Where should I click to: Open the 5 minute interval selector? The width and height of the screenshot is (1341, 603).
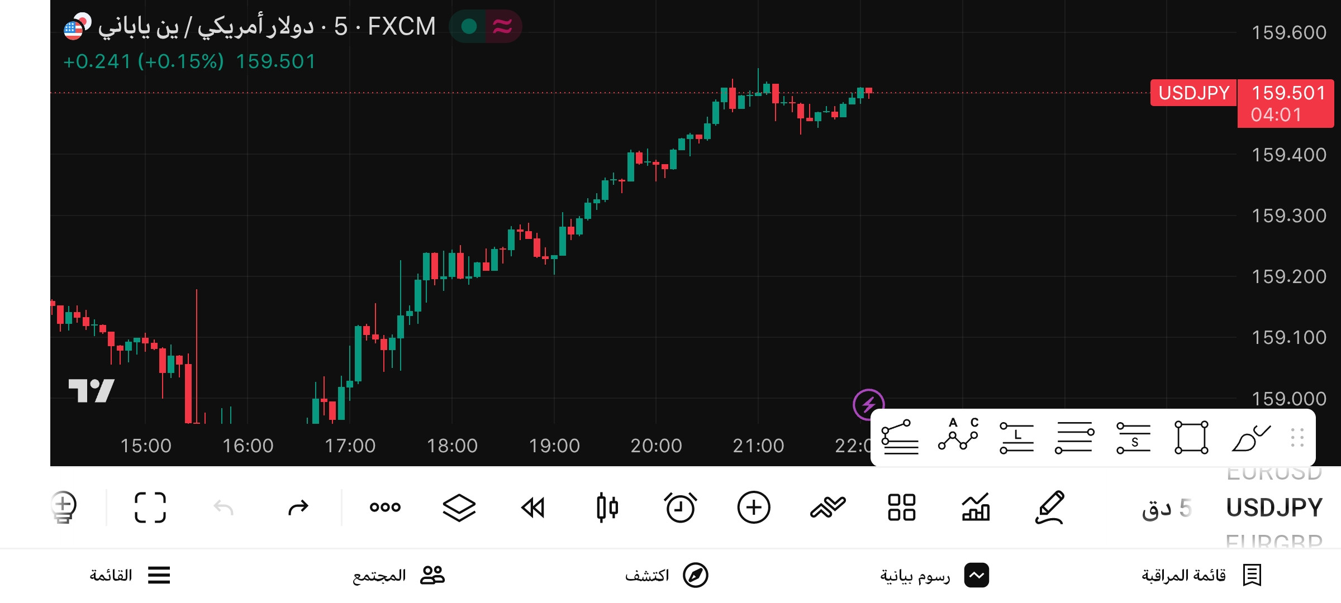coord(1167,508)
